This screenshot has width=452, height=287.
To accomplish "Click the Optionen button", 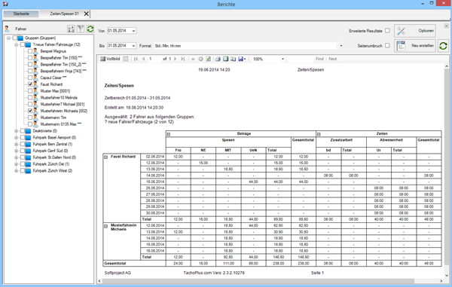I will tap(414, 31).
